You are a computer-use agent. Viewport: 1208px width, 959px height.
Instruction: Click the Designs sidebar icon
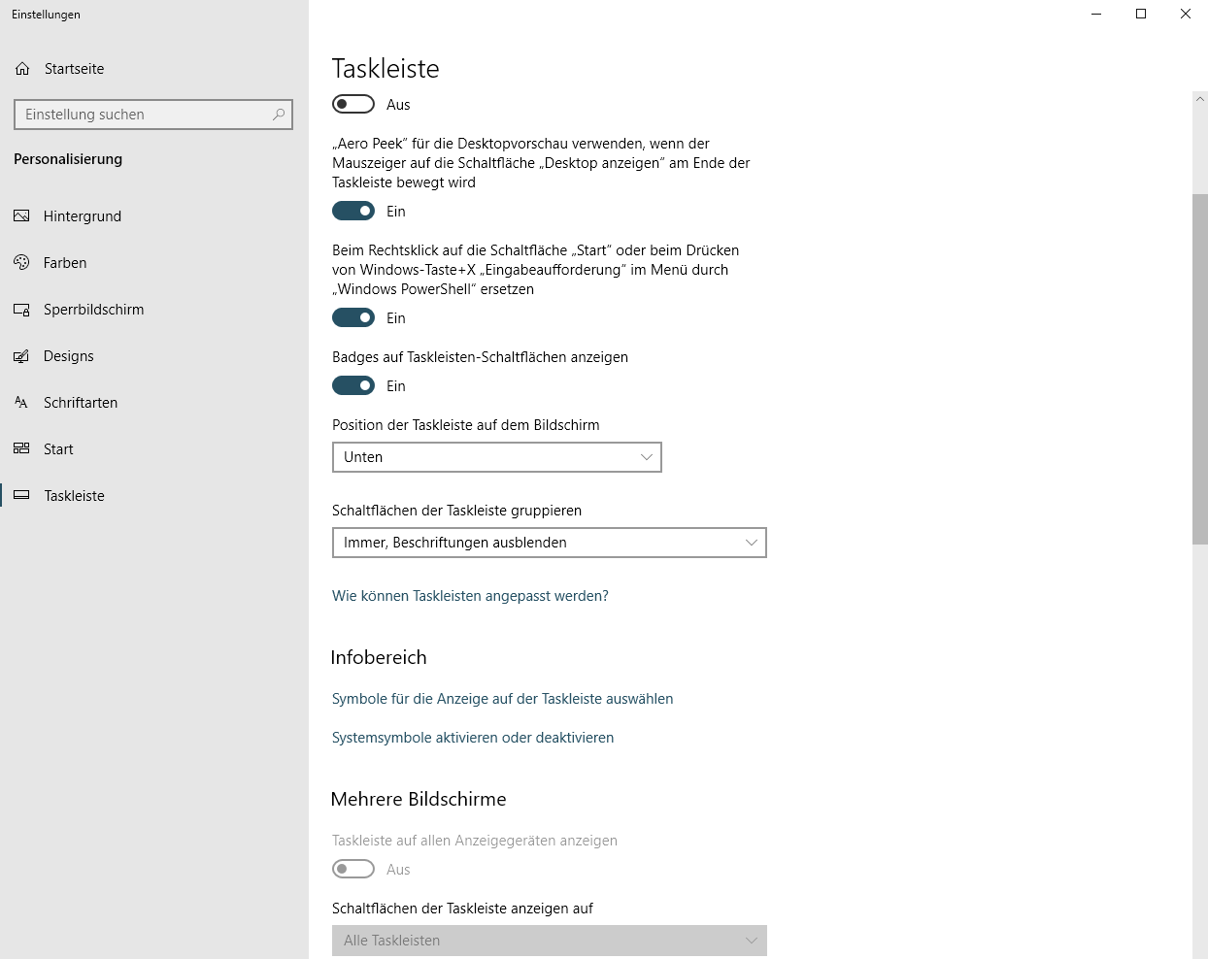pos(21,356)
